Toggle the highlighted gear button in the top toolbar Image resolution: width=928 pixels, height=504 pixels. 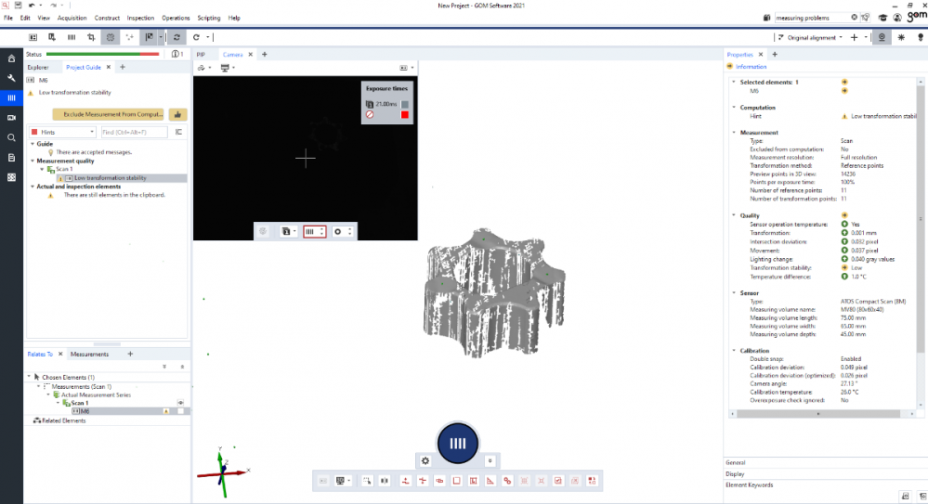point(111,37)
